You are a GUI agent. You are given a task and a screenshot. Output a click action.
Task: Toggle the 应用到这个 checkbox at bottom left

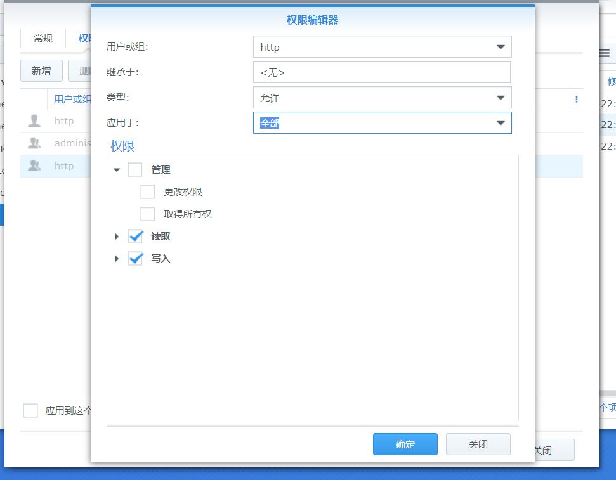click(30, 410)
